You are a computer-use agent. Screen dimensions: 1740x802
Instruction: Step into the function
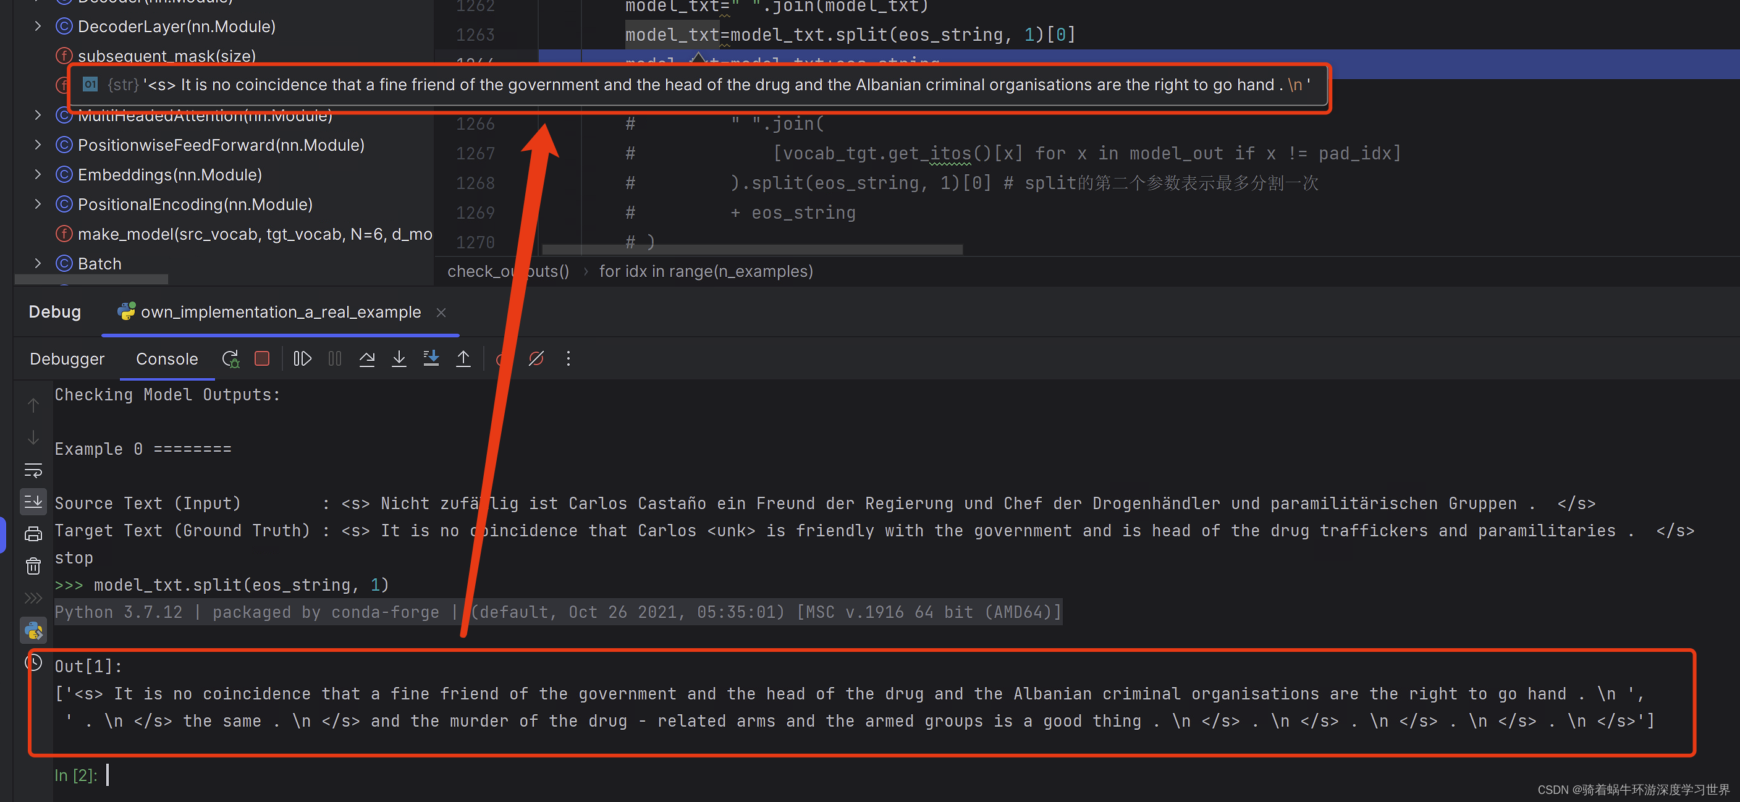pyautogui.click(x=399, y=359)
